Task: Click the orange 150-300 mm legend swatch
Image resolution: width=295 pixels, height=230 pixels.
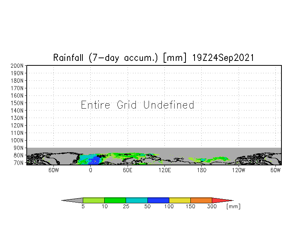Action: pos(201,200)
